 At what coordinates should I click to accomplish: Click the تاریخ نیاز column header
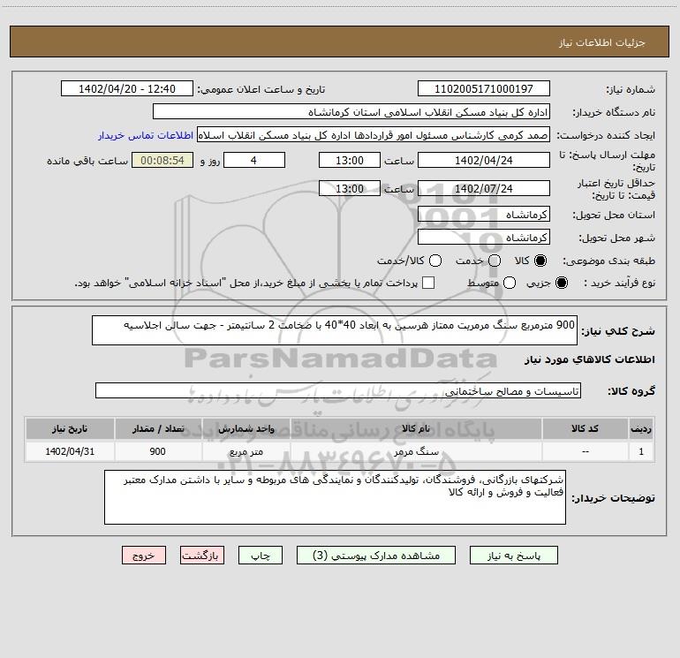pos(70,428)
